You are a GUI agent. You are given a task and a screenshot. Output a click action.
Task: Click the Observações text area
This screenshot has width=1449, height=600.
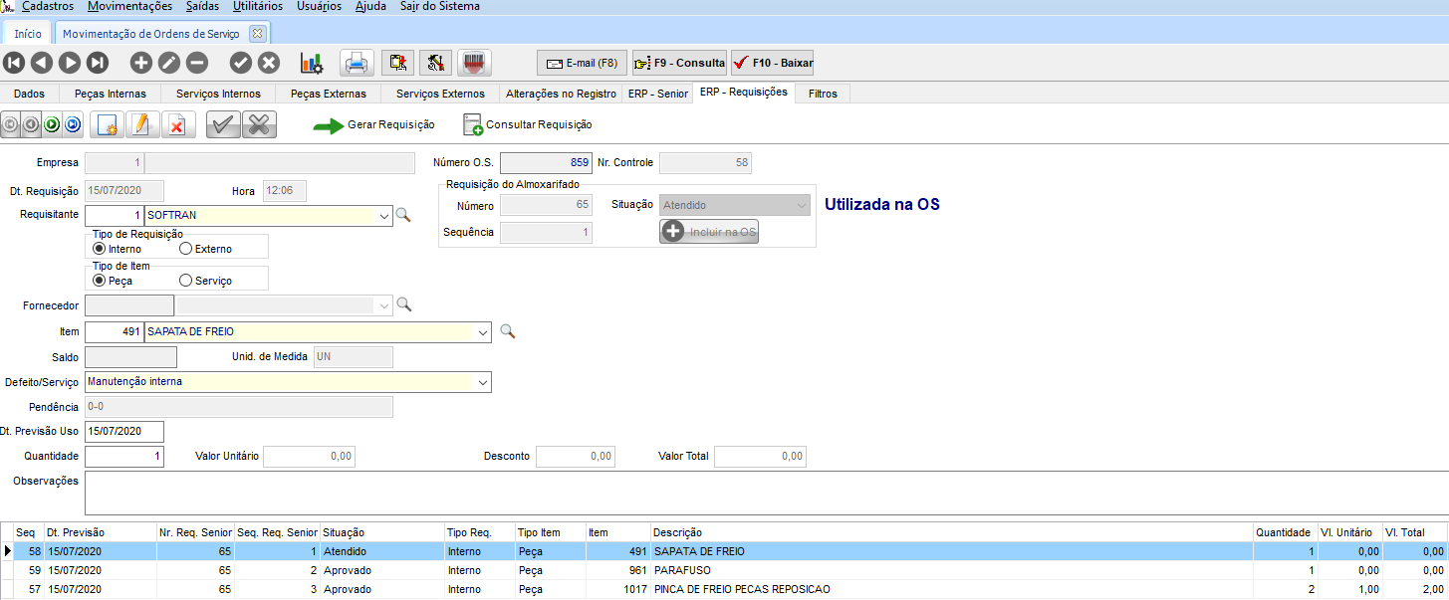(766, 493)
